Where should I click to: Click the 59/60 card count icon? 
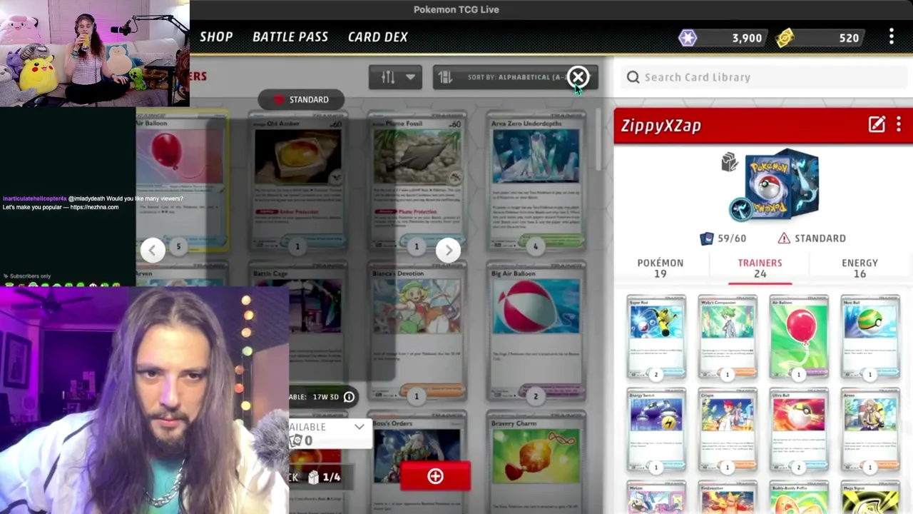tap(707, 238)
